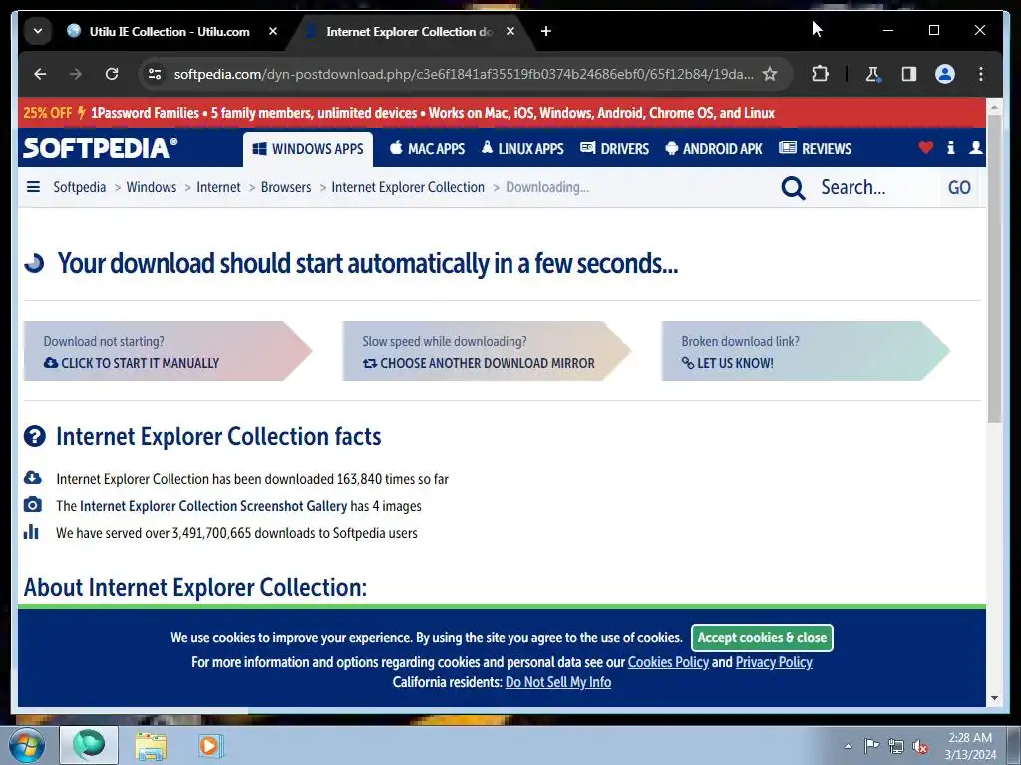Click the muted volume tray icon
Viewport: 1021px width, 765px height.
[x=920, y=747]
